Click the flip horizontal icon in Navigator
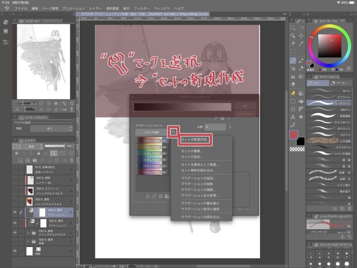This screenshot has width=357, height=268. click(64, 110)
